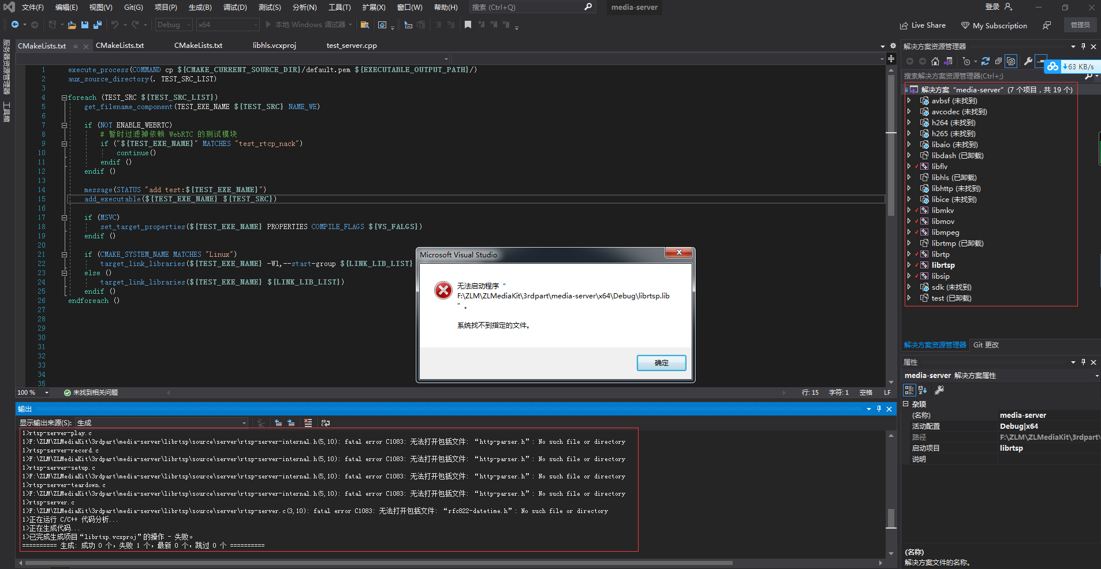Click the find in files folder icon
This screenshot has height=569, width=1101.
(x=365, y=25)
